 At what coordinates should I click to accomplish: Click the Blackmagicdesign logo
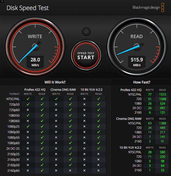[148, 8]
